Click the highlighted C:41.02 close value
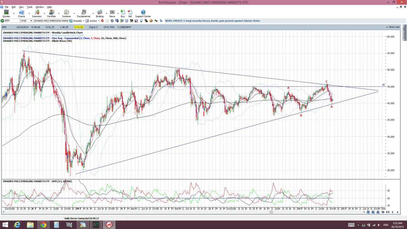Screen dimensions: 407x229 click(x=79, y=27)
